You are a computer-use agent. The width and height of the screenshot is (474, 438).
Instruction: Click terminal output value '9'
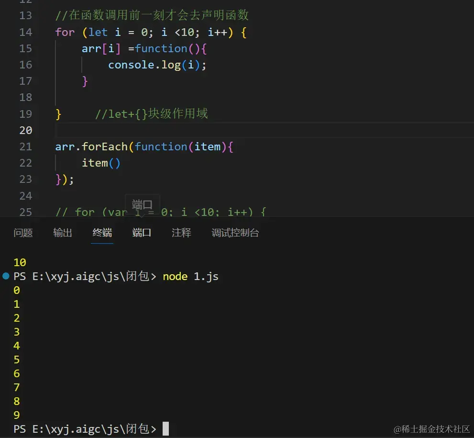click(x=17, y=415)
